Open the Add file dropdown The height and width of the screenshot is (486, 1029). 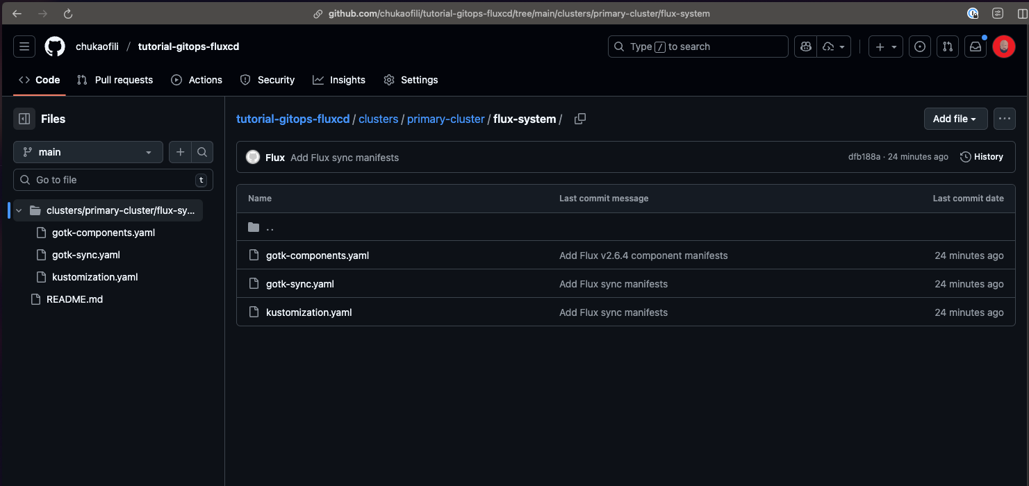click(x=955, y=119)
